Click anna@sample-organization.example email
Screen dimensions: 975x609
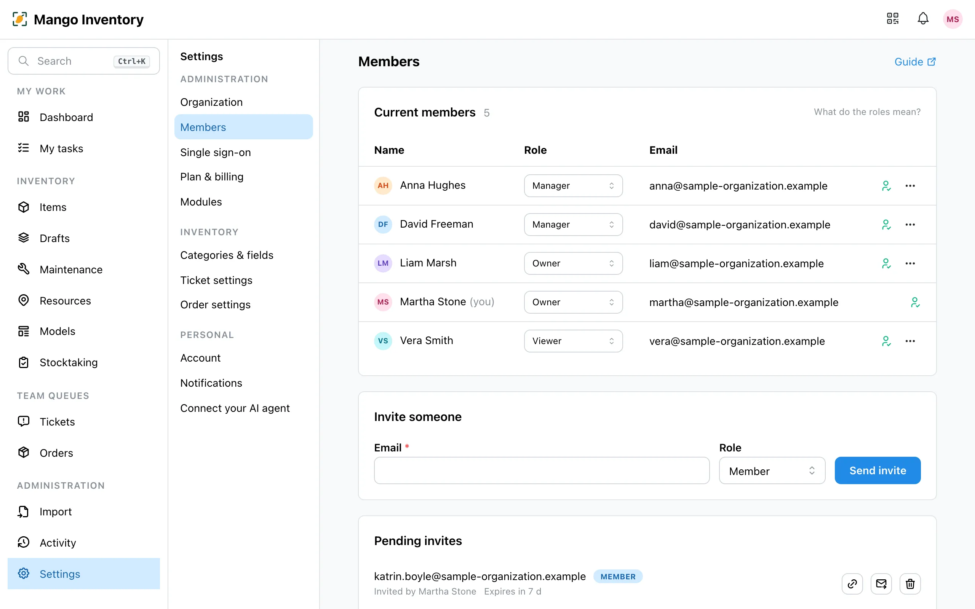[x=738, y=186]
